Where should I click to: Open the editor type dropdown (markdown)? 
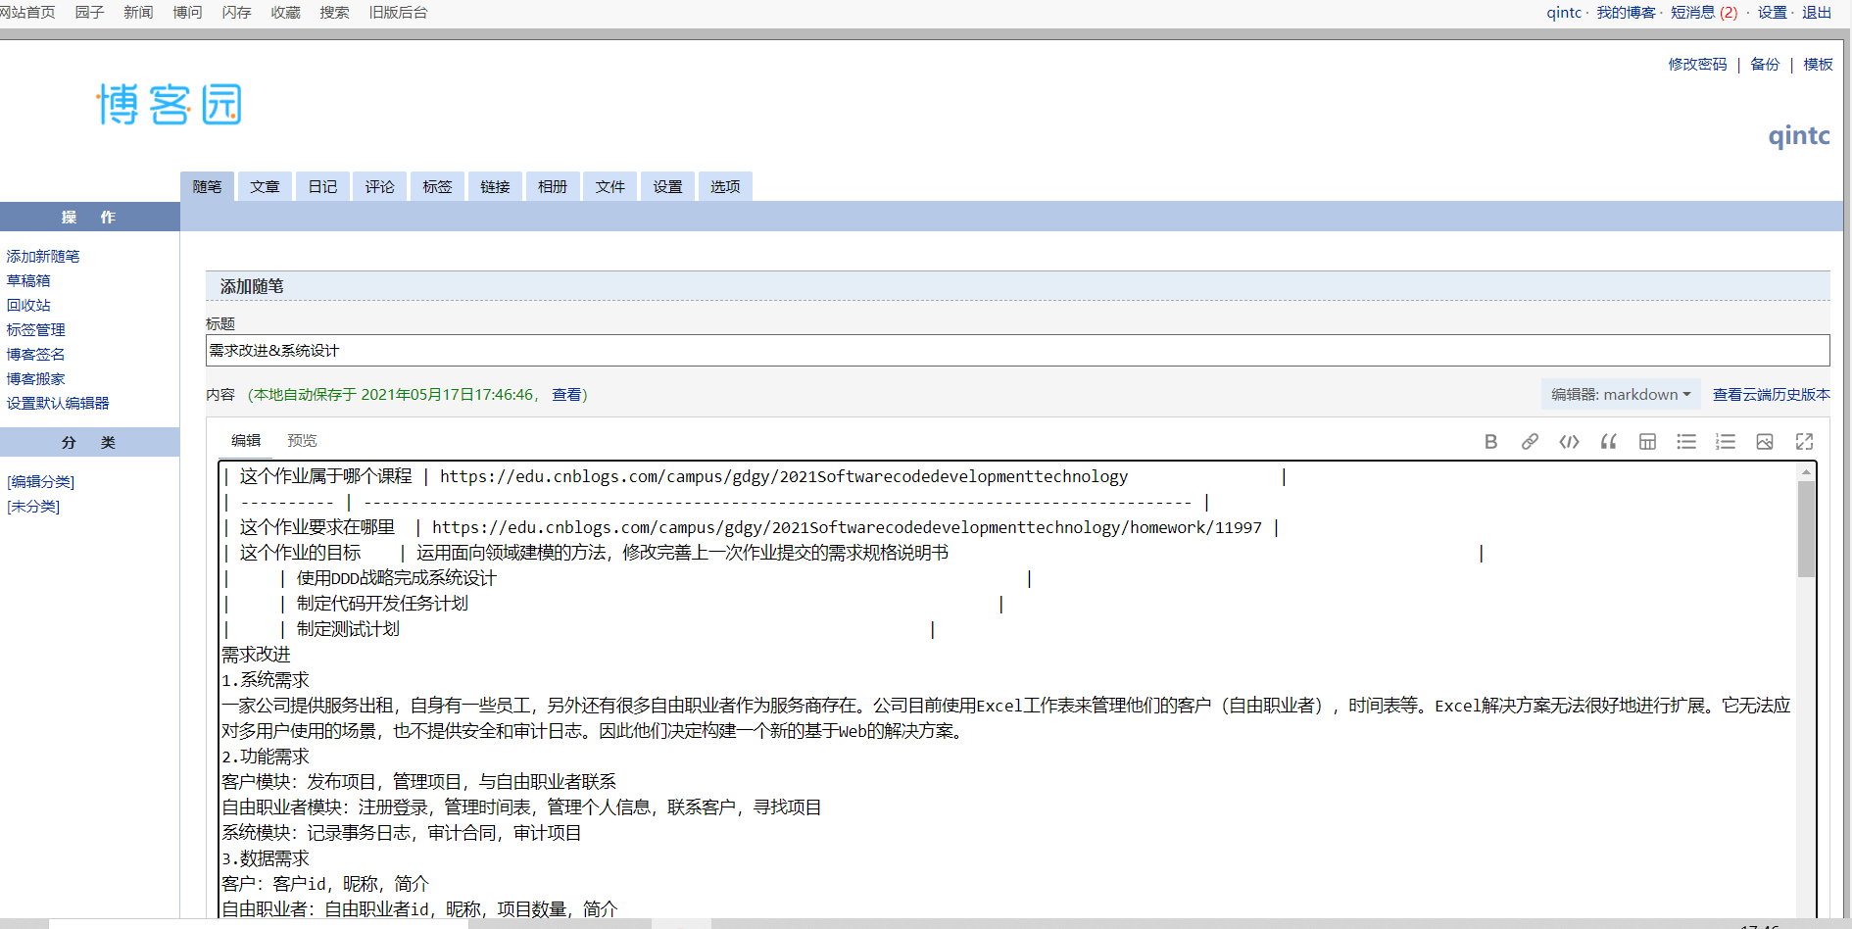click(1621, 394)
